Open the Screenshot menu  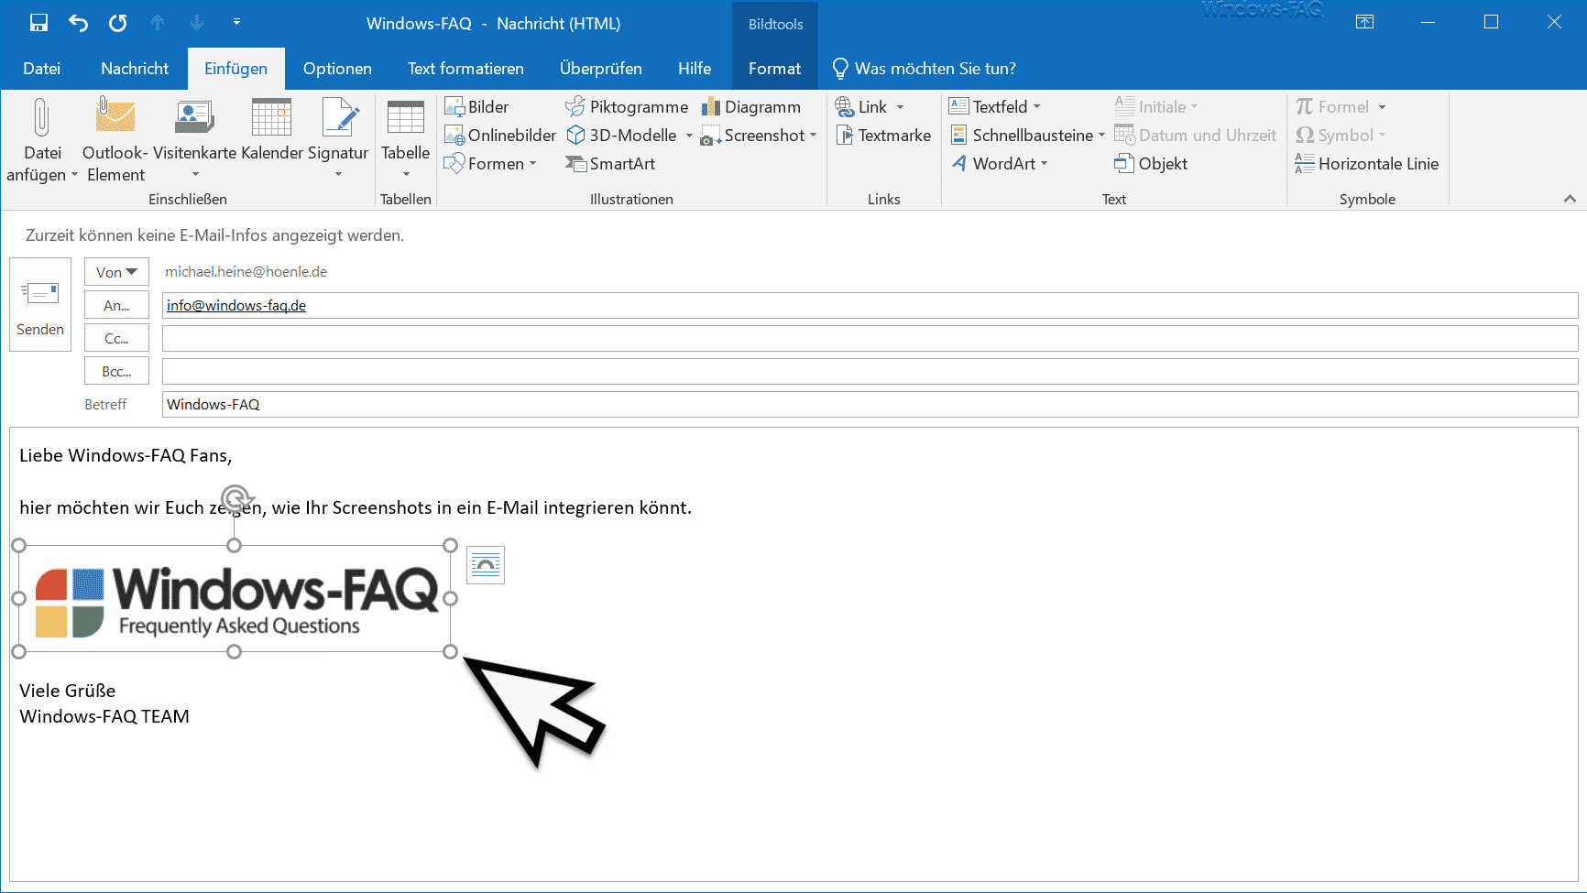[x=759, y=136]
